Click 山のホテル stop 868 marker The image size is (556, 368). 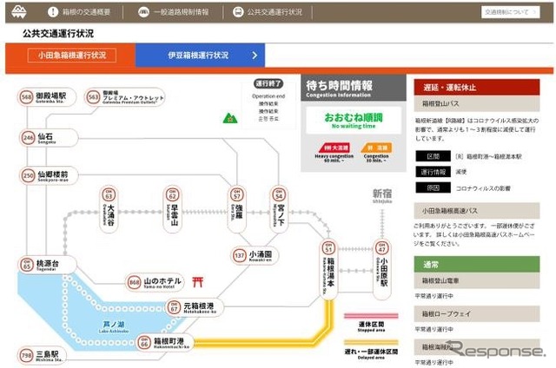tap(155, 282)
